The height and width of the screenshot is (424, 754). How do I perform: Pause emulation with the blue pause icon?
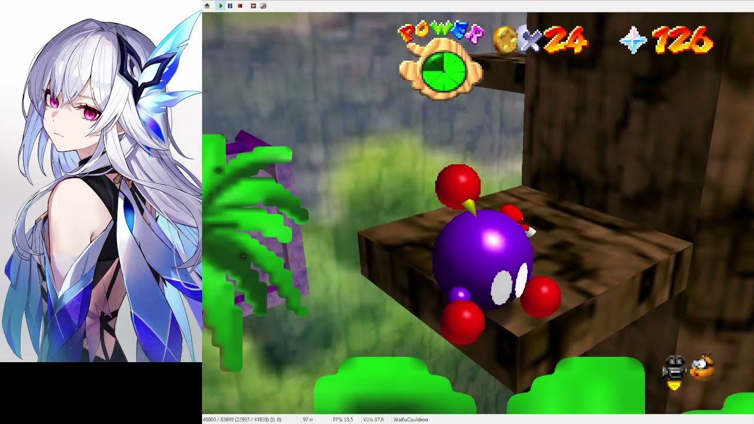pyautogui.click(x=230, y=6)
